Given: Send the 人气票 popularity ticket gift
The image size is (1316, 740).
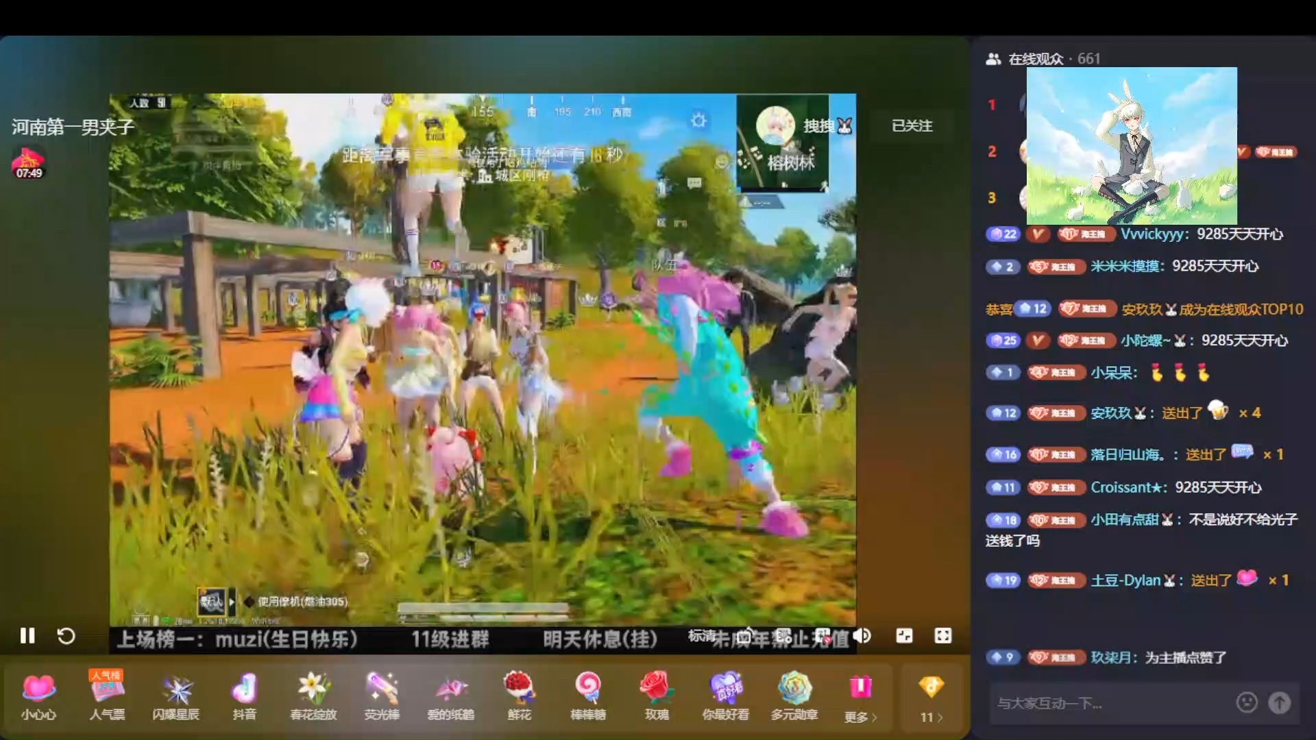Looking at the screenshot, I should coord(107,696).
